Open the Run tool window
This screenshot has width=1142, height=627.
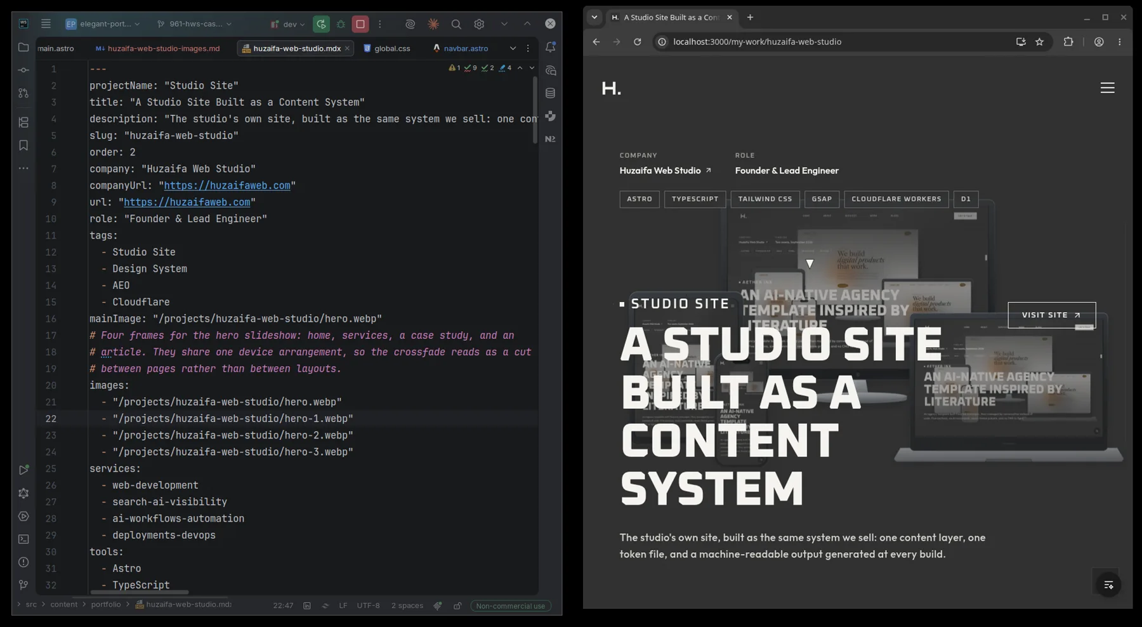click(x=23, y=470)
